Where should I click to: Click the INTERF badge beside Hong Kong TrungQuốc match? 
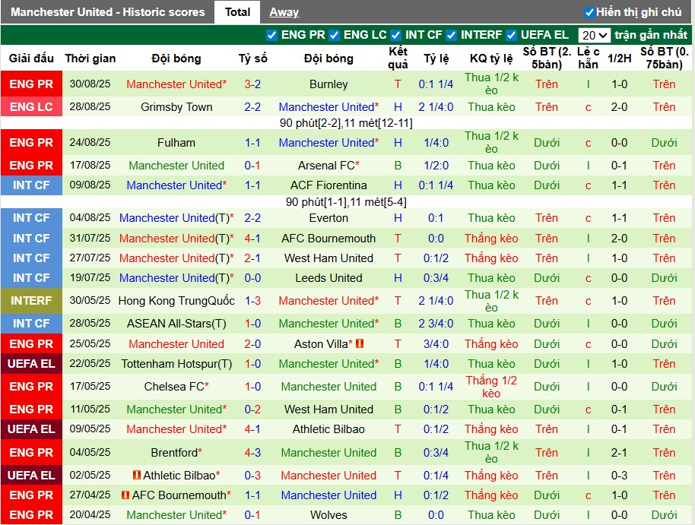30,300
